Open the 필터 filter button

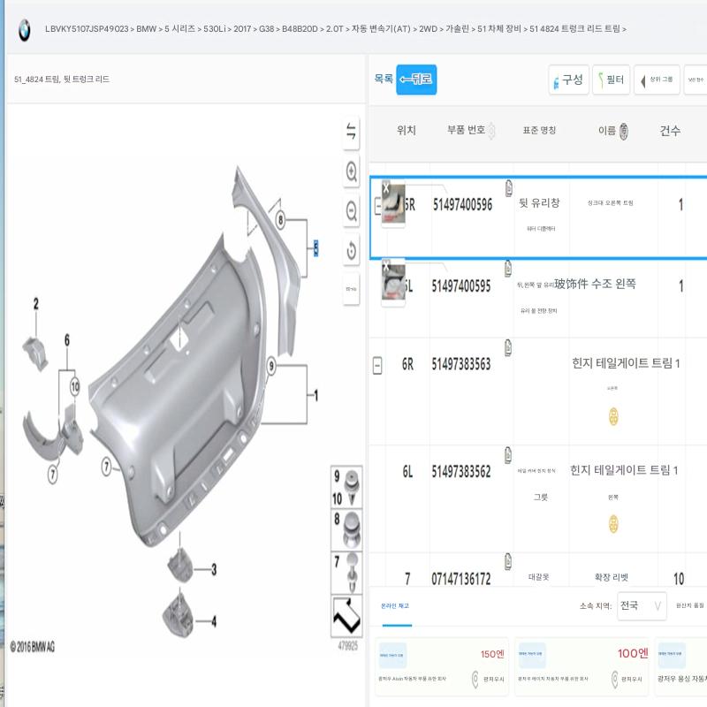(x=611, y=80)
